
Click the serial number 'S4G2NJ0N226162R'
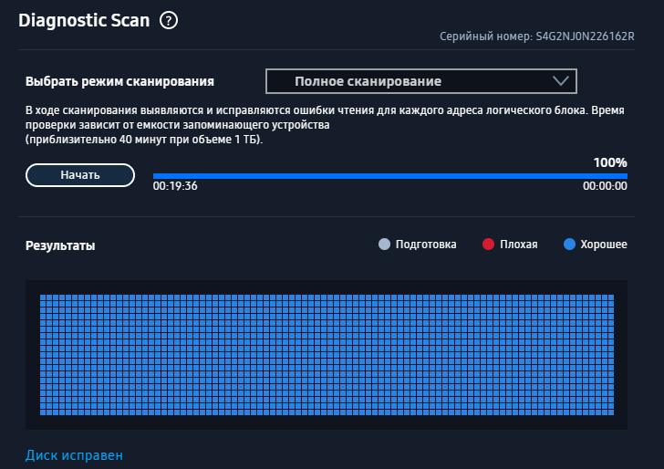tap(586, 36)
